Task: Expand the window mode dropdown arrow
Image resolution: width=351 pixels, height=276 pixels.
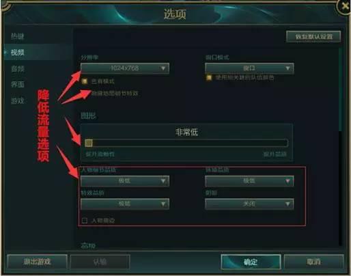Action: (x=287, y=68)
